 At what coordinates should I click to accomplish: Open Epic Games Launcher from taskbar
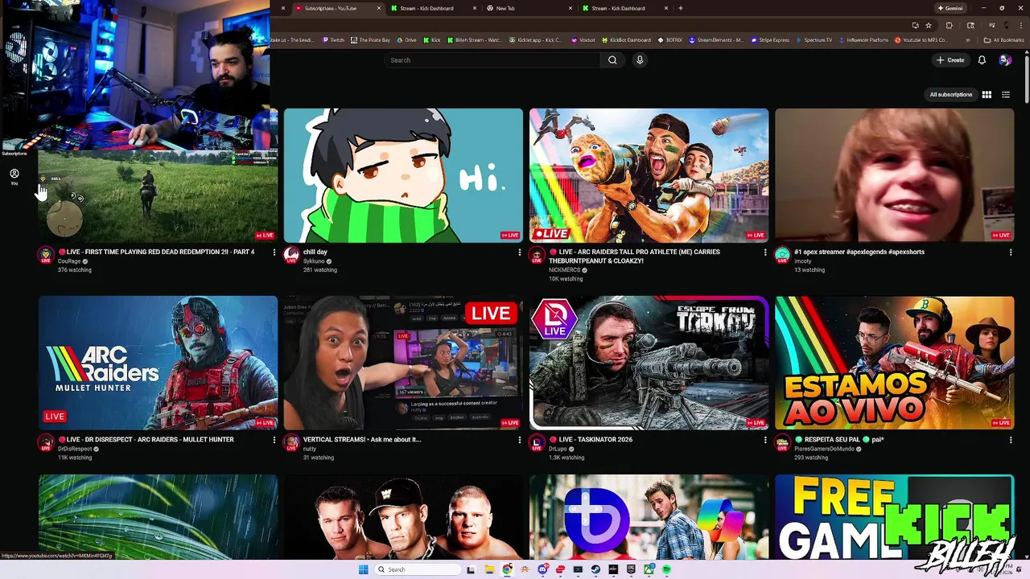pyautogui.click(x=631, y=569)
